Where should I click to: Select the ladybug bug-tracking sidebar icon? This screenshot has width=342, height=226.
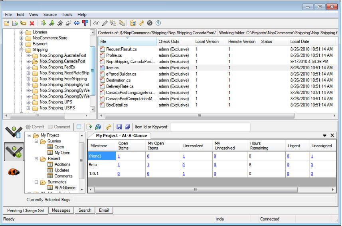click(x=14, y=172)
